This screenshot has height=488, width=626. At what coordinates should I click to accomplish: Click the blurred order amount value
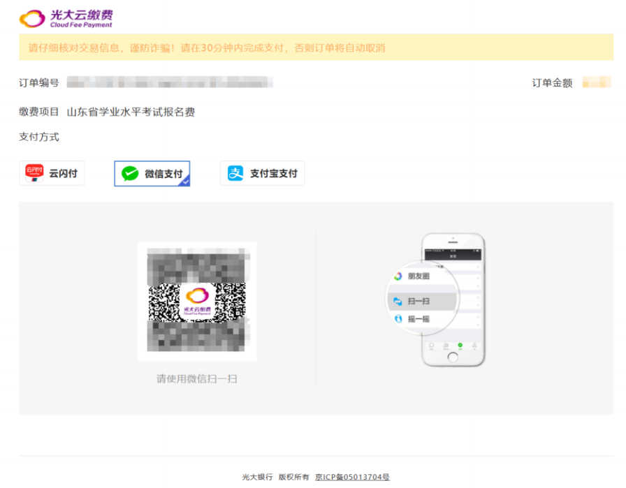[596, 83]
